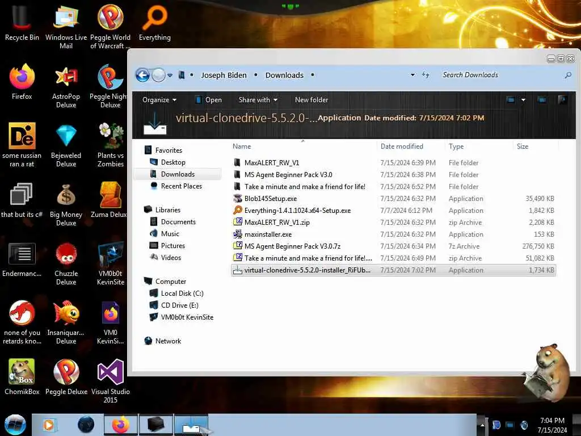Open the view options dropdown arrow
Image resolution: width=581 pixels, height=436 pixels.
(x=523, y=100)
